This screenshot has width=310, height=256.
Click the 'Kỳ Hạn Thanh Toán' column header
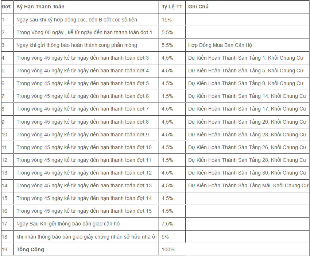tap(40, 7)
